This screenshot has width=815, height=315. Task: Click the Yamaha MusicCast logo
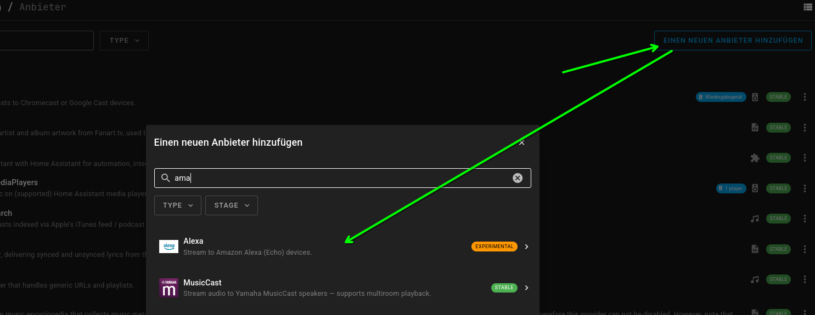168,288
